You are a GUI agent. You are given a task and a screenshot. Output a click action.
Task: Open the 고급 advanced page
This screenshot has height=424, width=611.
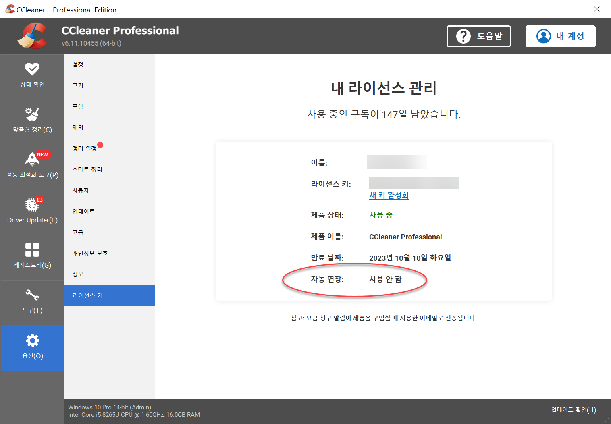pyautogui.click(x=109, y=233)
